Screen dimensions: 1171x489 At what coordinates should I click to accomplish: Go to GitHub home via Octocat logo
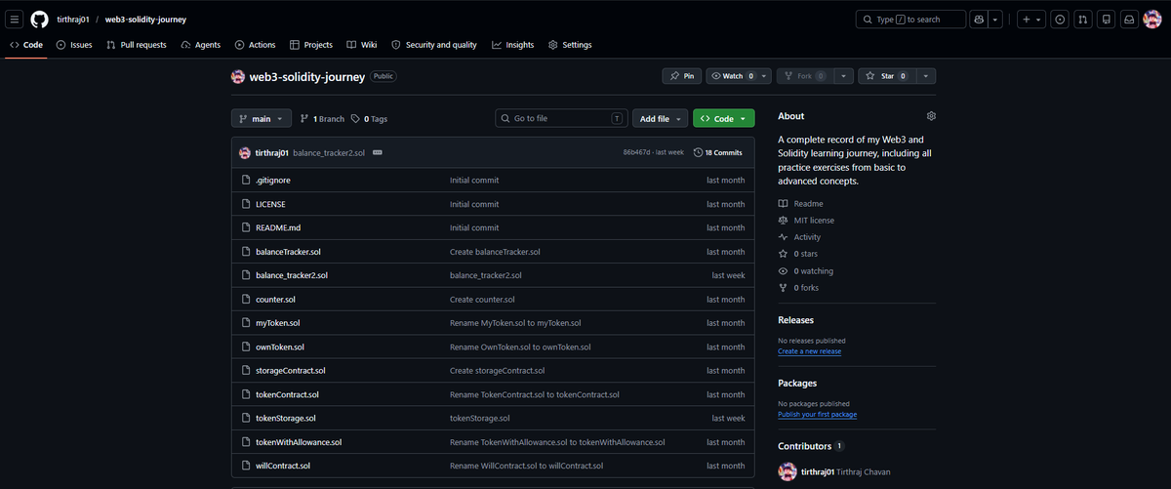pos(39,20)
